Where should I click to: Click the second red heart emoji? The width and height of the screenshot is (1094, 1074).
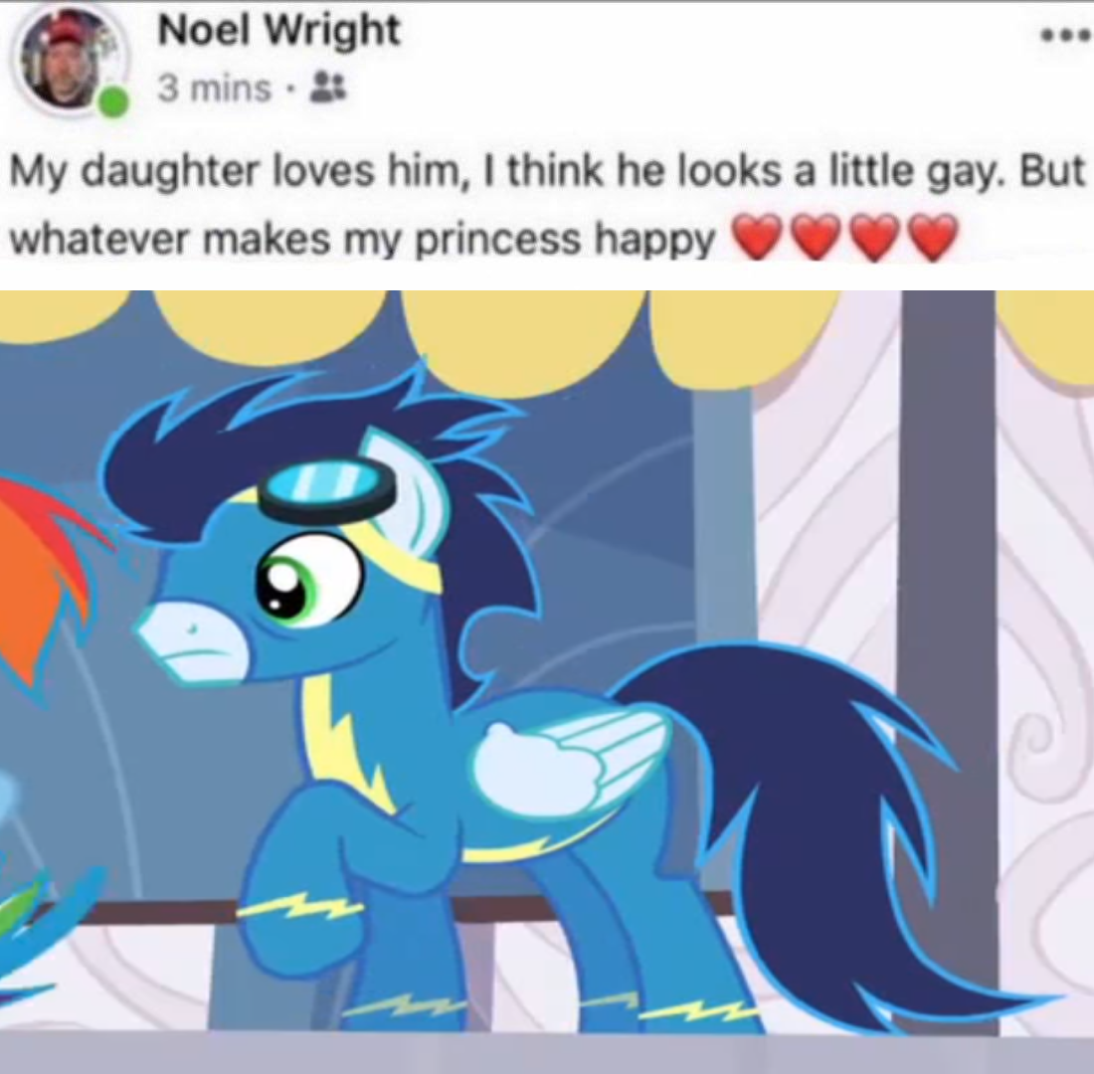[815, 240]
